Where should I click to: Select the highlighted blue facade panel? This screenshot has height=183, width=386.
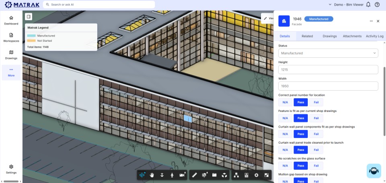[x=188, y=119]
